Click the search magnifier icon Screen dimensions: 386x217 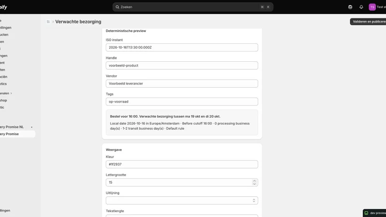point(117,7)
